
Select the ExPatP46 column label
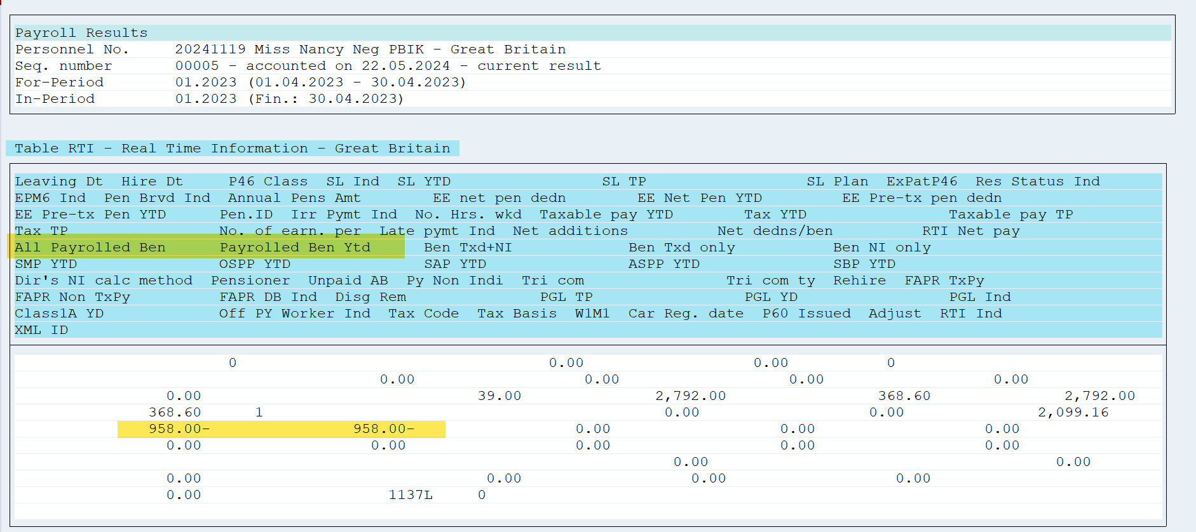pos(922,182)
